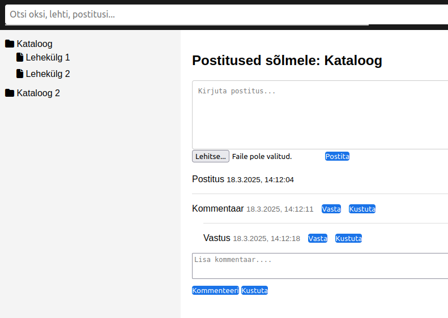Screen dimensions: 448x318
Task: Click the Lehekülg 1 file icon
Action: point(20,57)
